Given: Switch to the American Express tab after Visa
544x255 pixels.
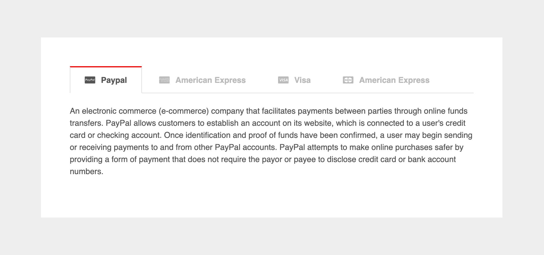Looking at the screenshot, I should coord(386,80).
